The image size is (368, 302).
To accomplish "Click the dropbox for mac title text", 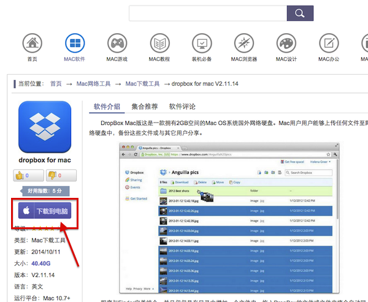I will [45, 160].
